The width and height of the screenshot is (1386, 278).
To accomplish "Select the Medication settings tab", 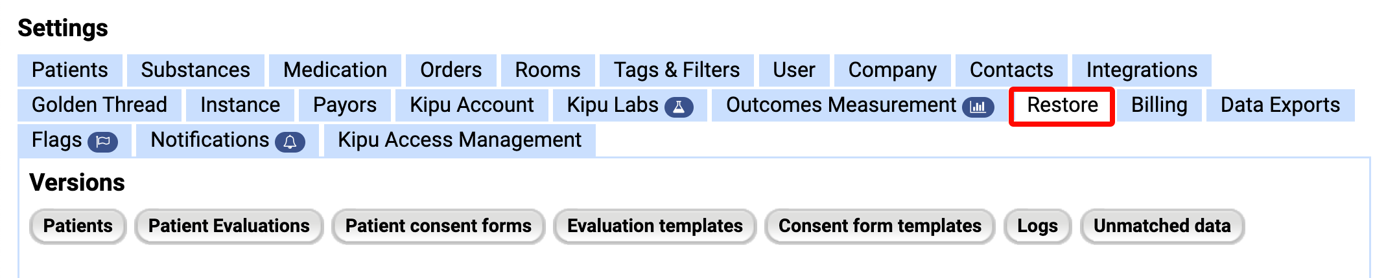I will click(x=335, y=70).
